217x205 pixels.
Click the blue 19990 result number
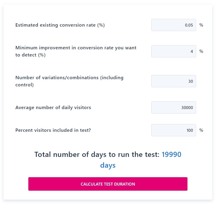click(x=171, y=154)
